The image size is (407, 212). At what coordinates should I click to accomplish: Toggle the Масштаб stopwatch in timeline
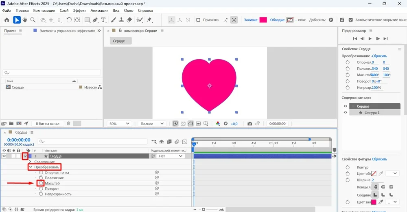41,183
